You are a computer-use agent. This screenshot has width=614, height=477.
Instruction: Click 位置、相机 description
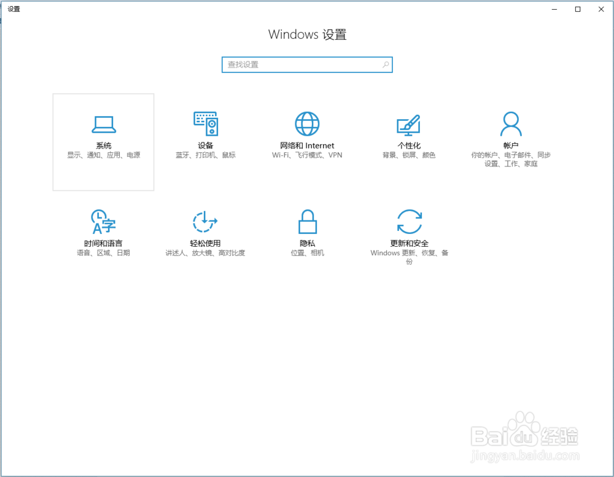(308, 253)
